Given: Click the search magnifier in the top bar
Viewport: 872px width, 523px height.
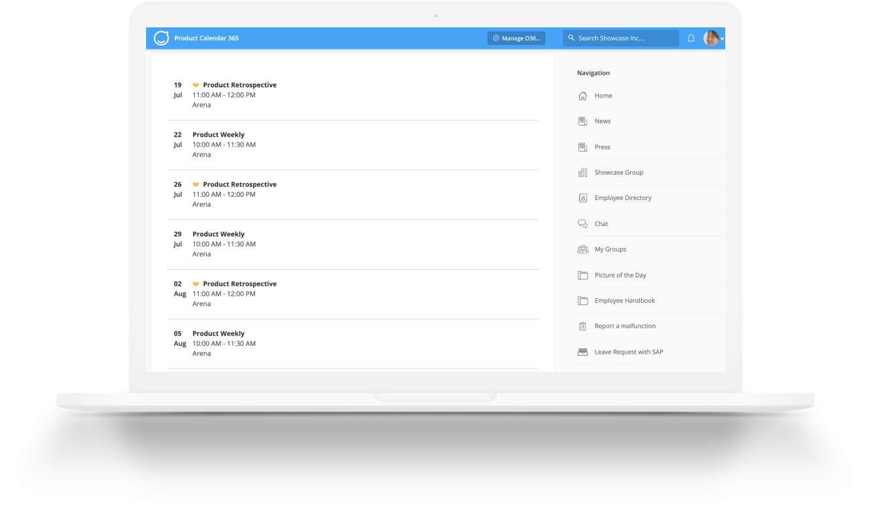Looking at the screenshot, I should [x=571, y=38].
